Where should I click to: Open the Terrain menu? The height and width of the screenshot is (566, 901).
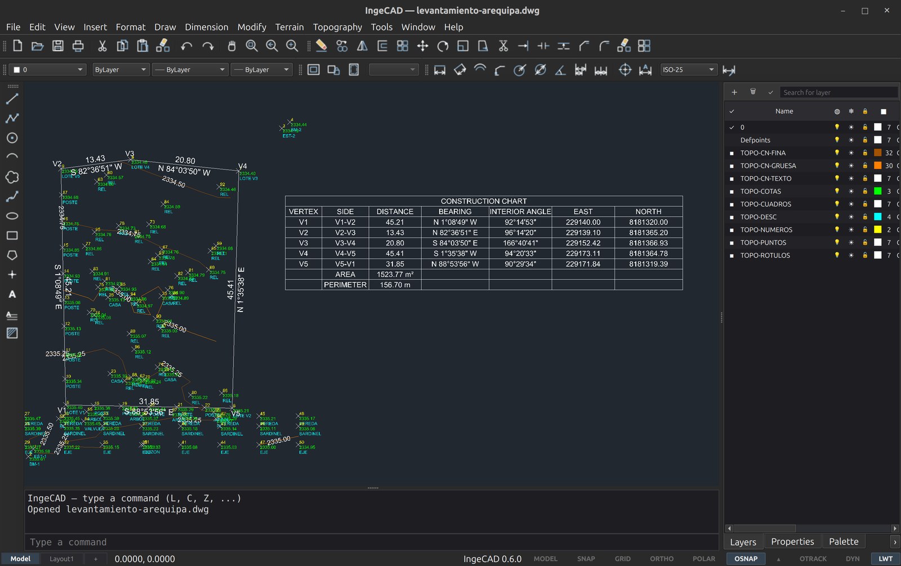(x=289, y=27)
